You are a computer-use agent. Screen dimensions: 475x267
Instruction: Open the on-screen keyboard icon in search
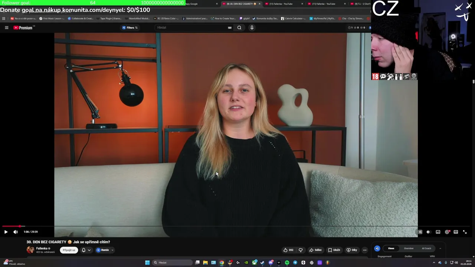pos(230,27)
